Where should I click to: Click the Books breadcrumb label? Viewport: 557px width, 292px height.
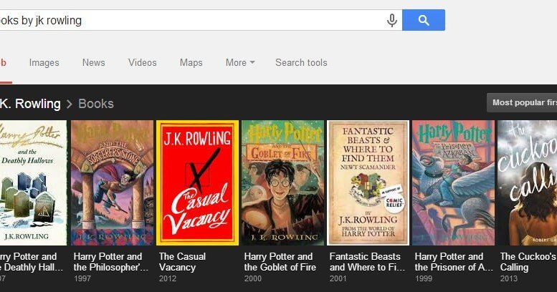96,104
